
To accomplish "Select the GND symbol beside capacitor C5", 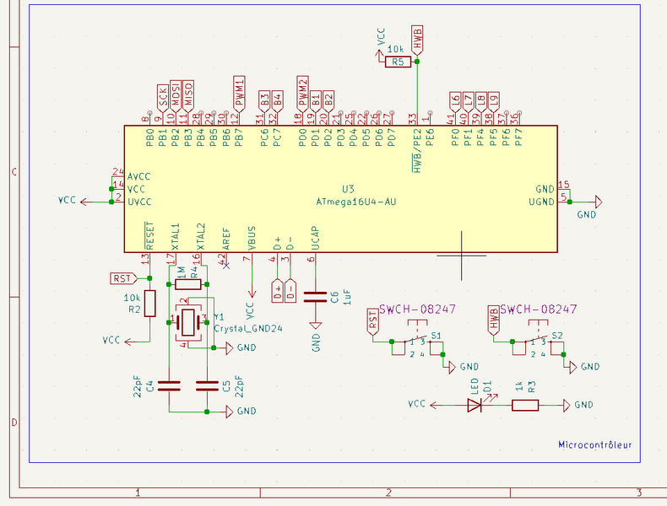I will (229, 412).
